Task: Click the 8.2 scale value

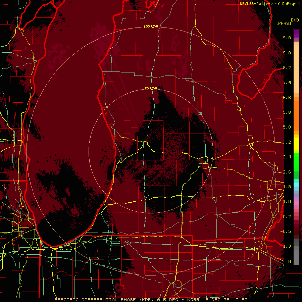Action: 287,67
